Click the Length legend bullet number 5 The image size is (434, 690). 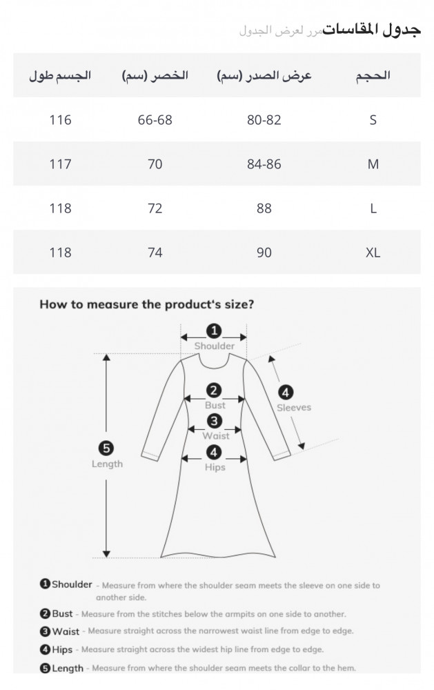(x=45, y=668)
